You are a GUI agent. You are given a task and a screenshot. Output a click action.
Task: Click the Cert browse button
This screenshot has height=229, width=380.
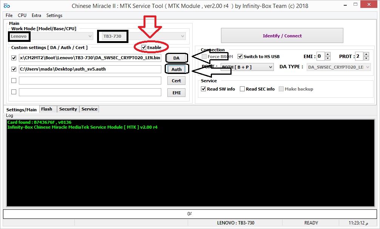(x=176, y=81)
